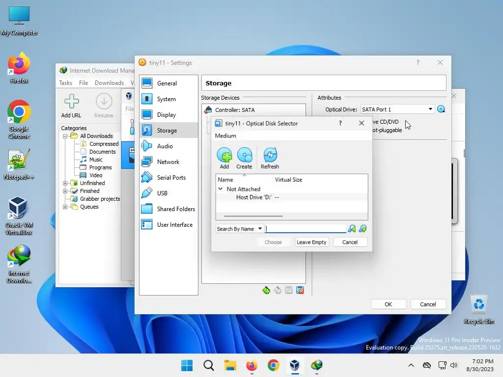Click Cancel in Optical Disk Selector
Screen dimensions: 503x377
(350, 242)
